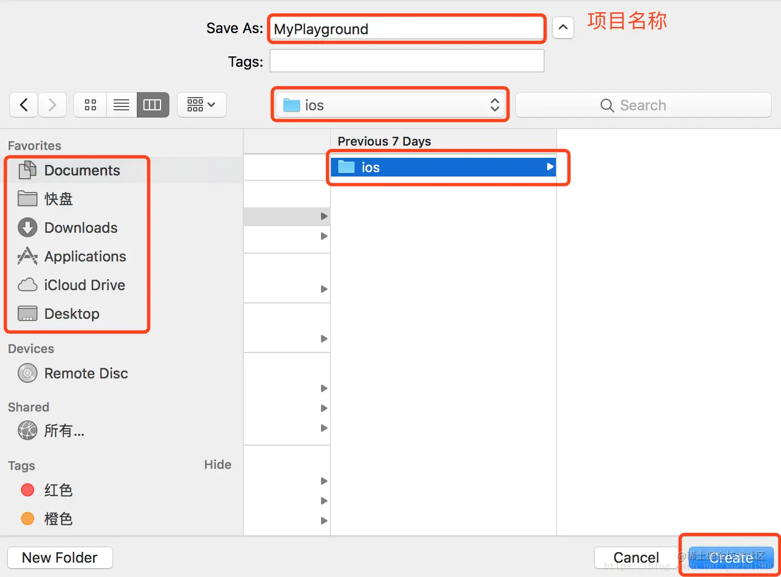
Task: Click the Remote Disc icon
Action: pyautogui.click(x=28, y=373)
